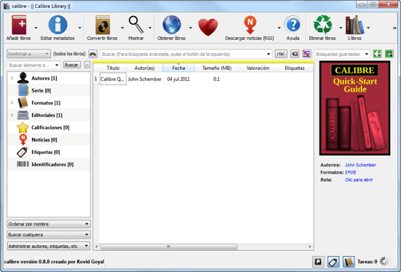Click the Añadir libros red book icon
The width and height of the screenshot is (401, 272).
coord(19,25)
